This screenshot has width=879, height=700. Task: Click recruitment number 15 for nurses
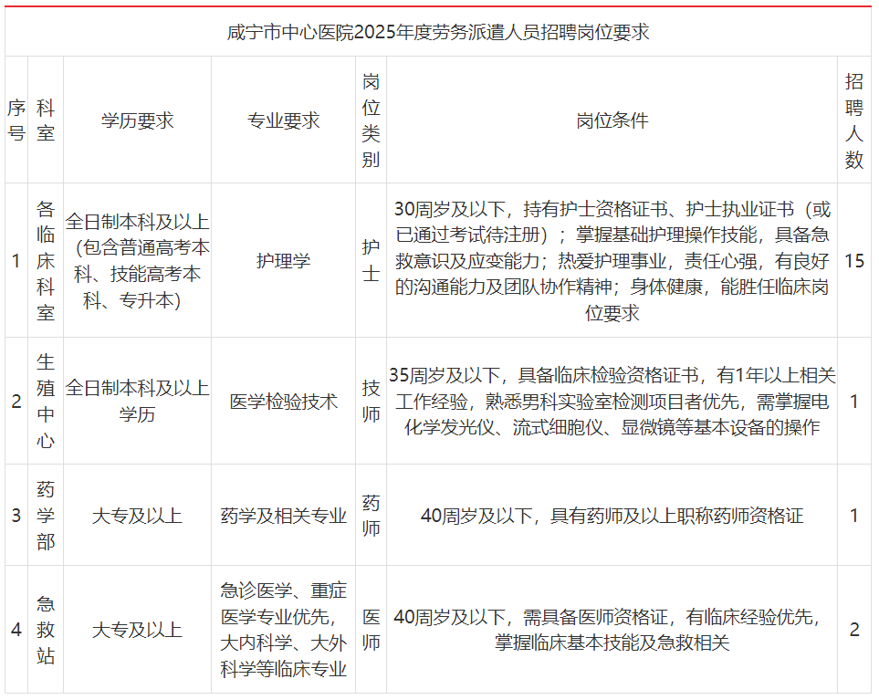853,261
